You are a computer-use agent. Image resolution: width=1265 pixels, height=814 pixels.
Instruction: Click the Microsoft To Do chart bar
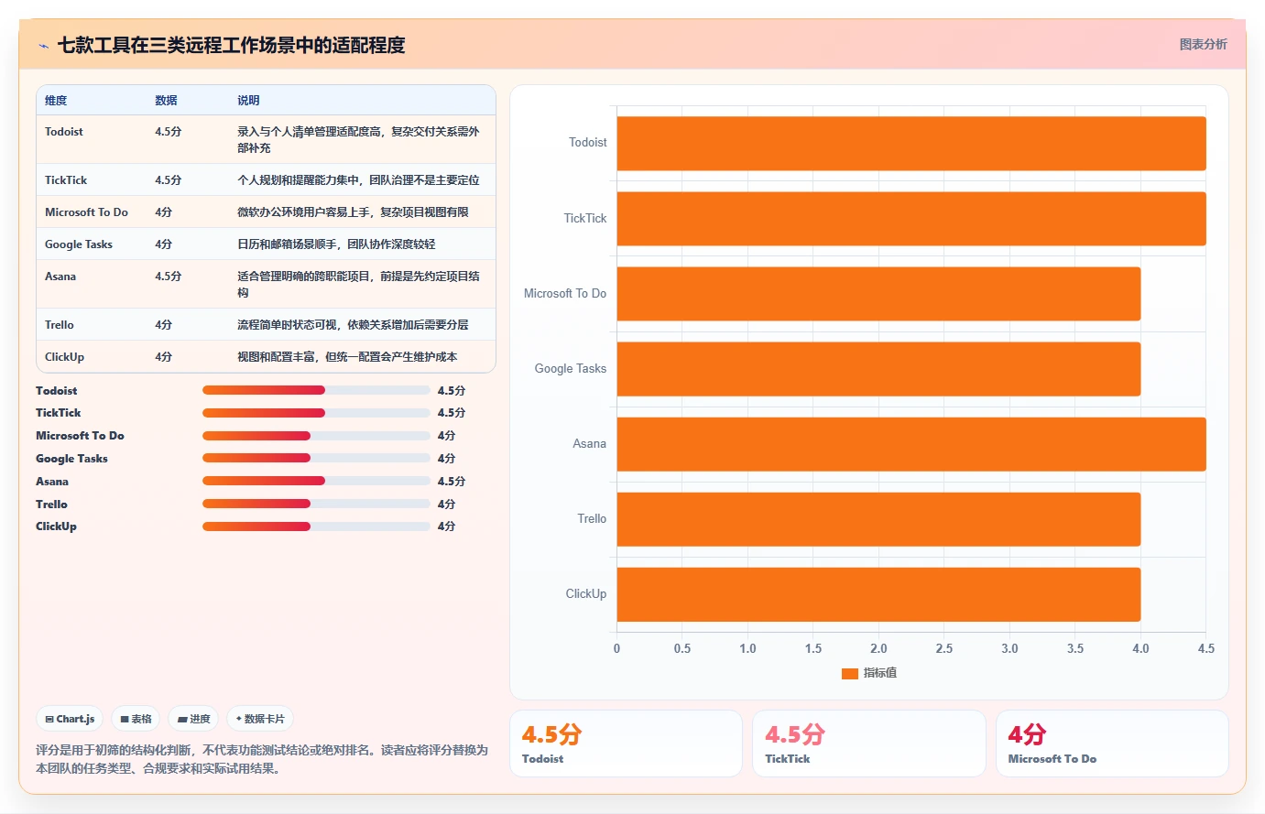click(878, 293)
